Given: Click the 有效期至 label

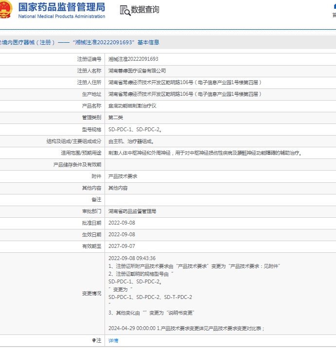Looking at the screenshot, I should coord(91,246).
